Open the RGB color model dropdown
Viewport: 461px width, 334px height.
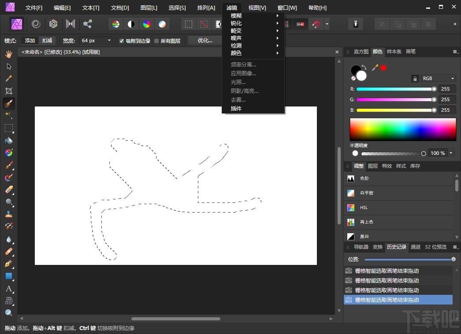pyautogui.click(x=438, y=79)
